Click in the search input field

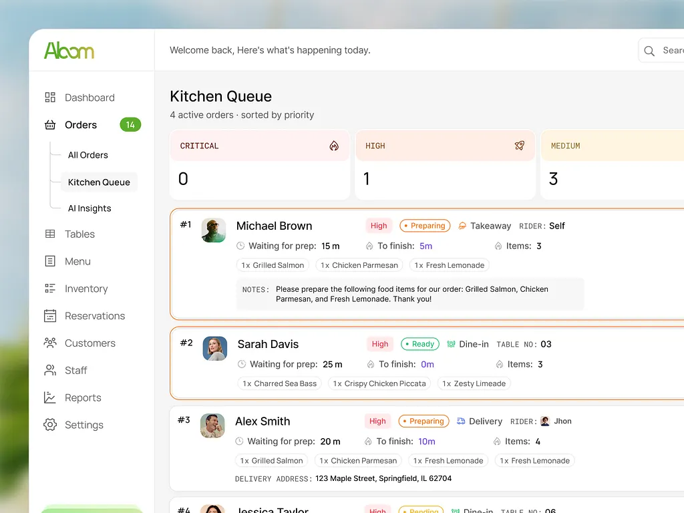(661, 51)
